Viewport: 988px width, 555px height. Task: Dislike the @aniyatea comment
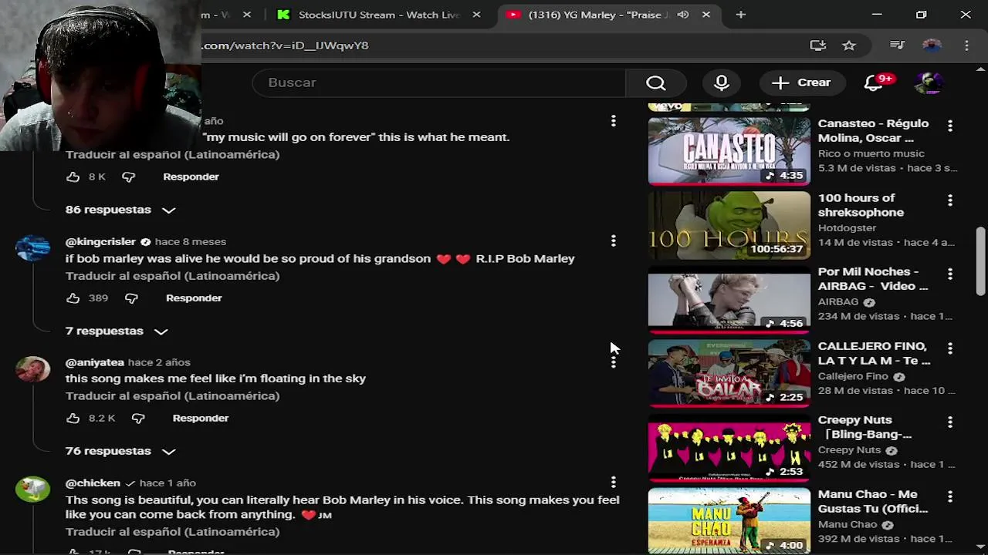138,418
